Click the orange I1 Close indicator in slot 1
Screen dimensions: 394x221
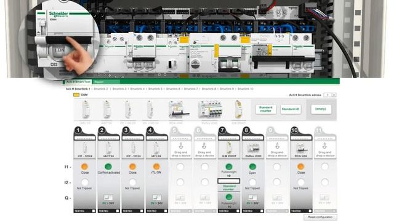click(85, 166)
